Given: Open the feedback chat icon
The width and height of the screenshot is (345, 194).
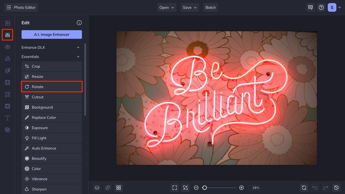Looking at the screenshot, I should [310, 7].
